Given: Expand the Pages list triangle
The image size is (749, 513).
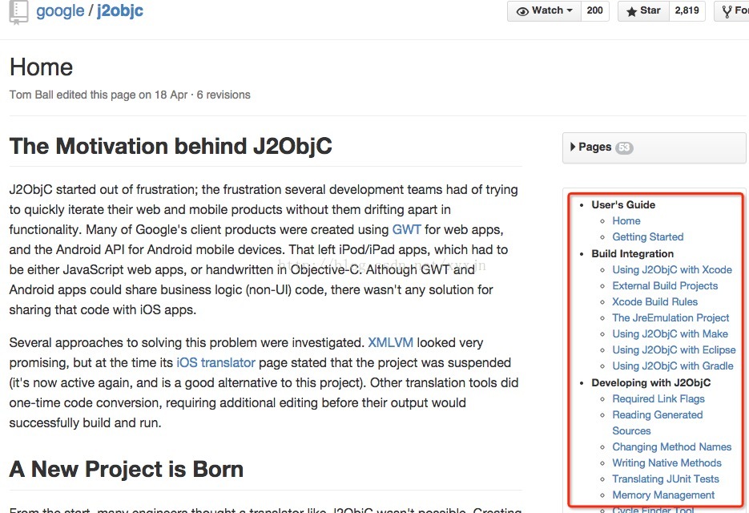Looking at the screenshot, I should point(573,147).
